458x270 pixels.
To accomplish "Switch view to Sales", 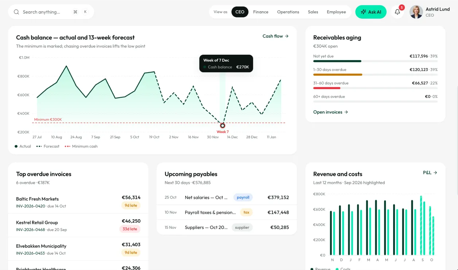I will pyautogui.click(x=313, y=12).
